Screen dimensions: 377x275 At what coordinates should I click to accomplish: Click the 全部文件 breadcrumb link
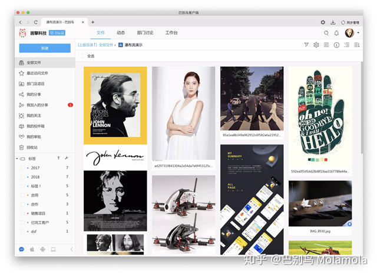[105, 45]
